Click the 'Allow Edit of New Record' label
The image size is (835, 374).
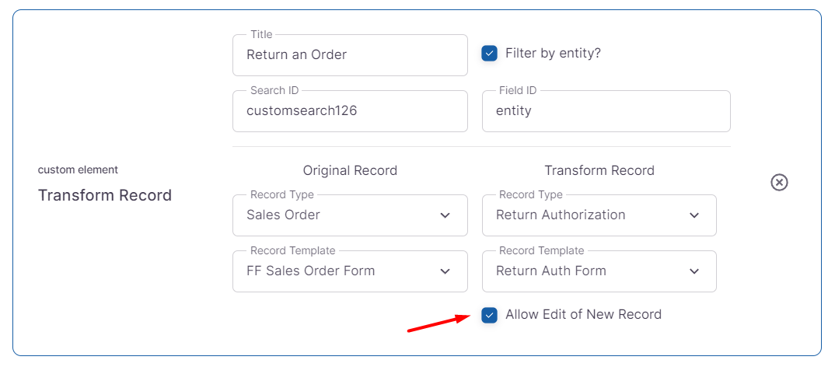coord(583,315)
